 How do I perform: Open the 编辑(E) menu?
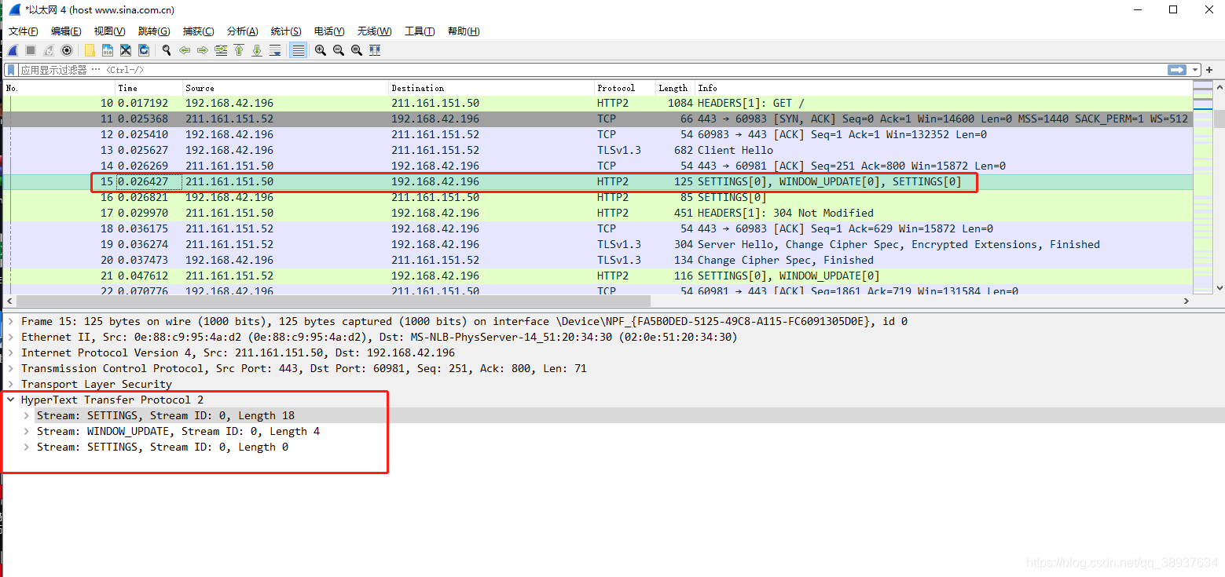66,31
